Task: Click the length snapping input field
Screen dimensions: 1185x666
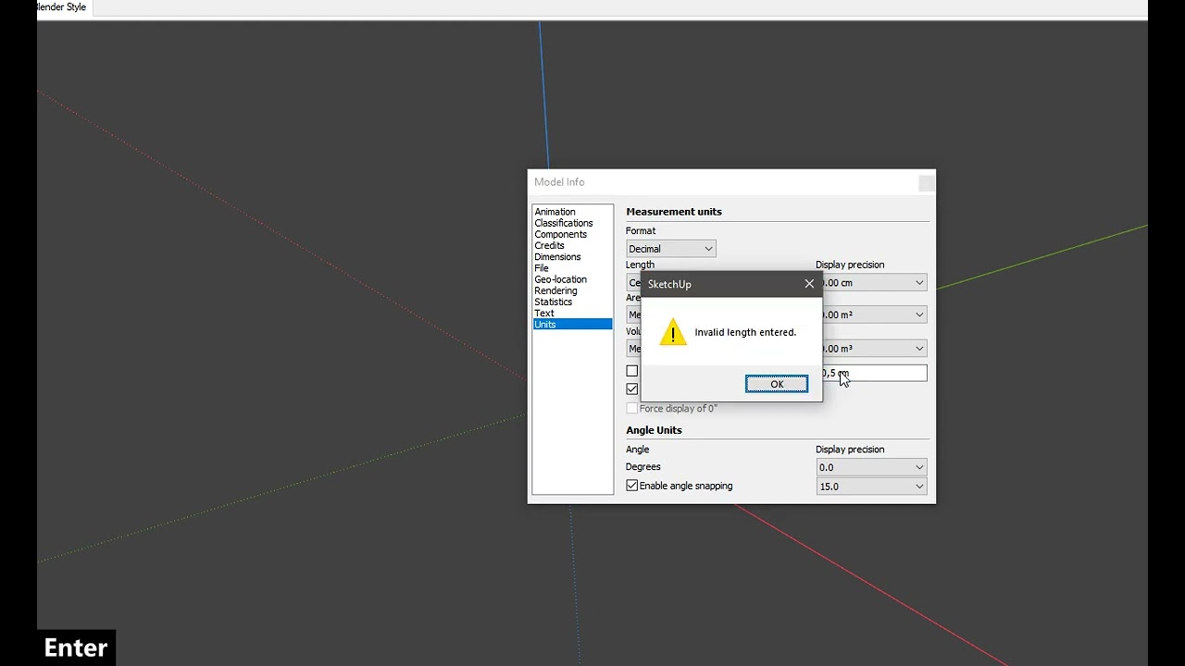Action: (x=874, y=373)
